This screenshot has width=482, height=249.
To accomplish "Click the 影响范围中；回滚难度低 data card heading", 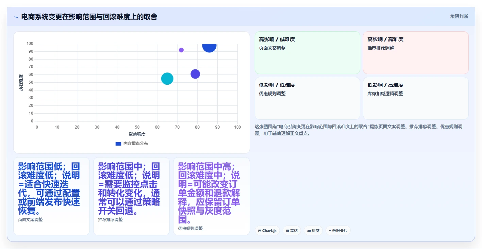I will tap(129, 189).
